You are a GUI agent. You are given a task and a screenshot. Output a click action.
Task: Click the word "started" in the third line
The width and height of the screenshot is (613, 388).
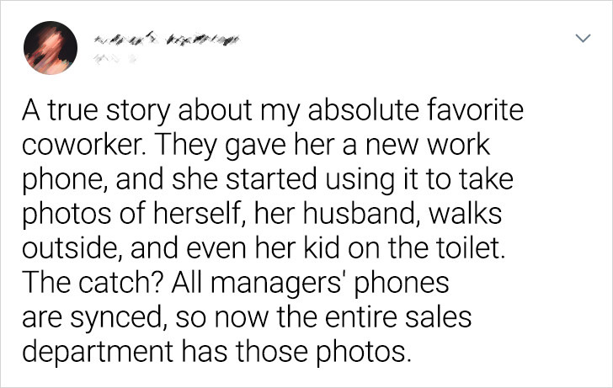coord(271,179)
